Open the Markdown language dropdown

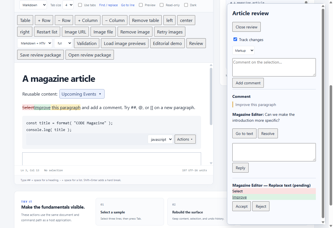point(33,5)
